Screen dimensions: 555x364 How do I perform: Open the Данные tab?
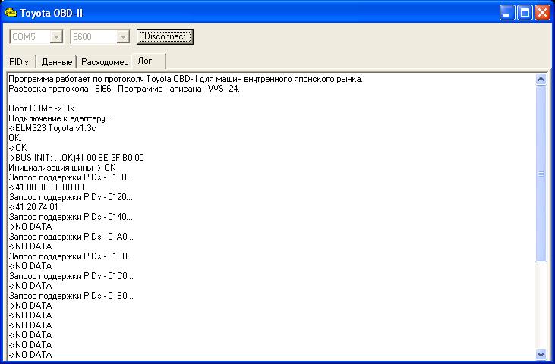(57, 62)
